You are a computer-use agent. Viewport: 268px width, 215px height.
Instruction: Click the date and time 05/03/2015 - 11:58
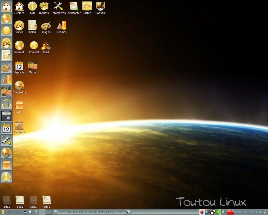point(248,212)
